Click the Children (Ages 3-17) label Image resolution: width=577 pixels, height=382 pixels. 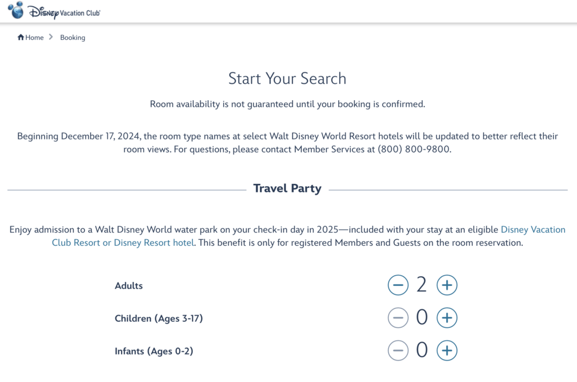pos(158,318)
